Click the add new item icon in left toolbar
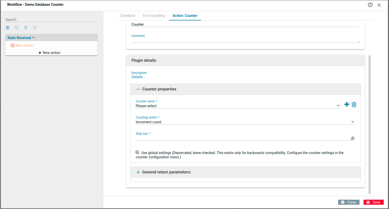This screenshot has width=389, height=209. pyautogui.click(x=8, y=27)
